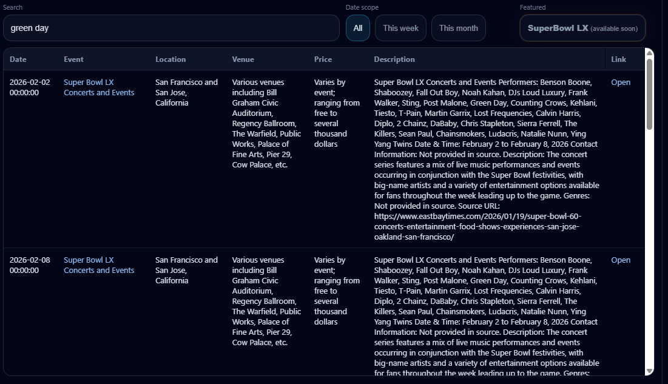Click the location cell in the 2026-02-02 row
The width and height of the screenshot is (668, 384).
click(x=187, y=92)
